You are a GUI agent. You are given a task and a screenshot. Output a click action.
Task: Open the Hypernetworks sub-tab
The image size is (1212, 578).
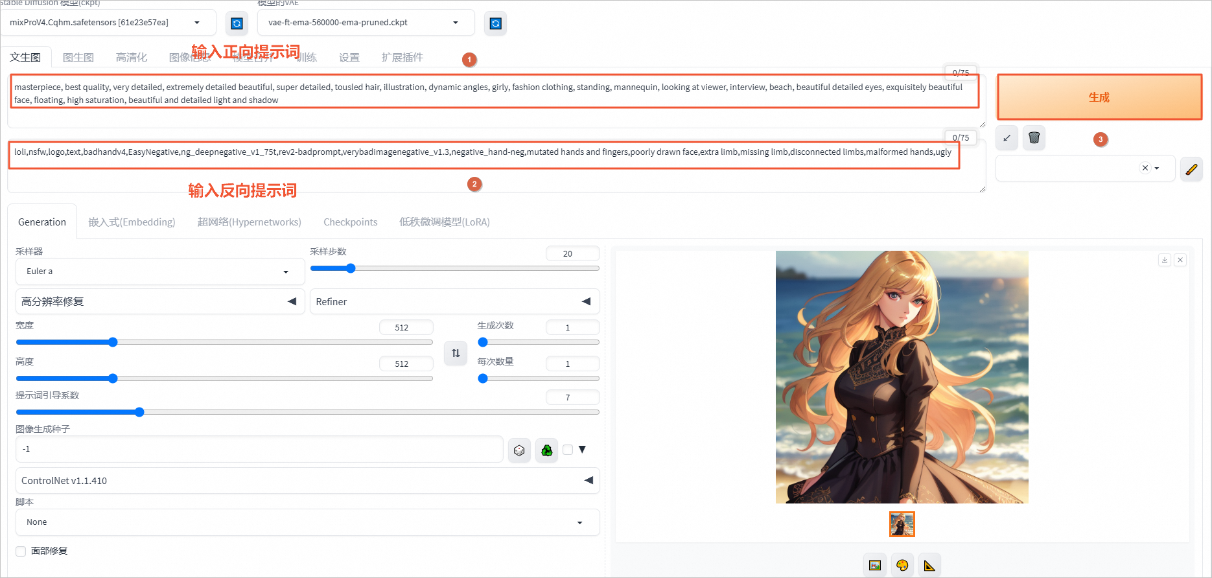tap(250, 222)
